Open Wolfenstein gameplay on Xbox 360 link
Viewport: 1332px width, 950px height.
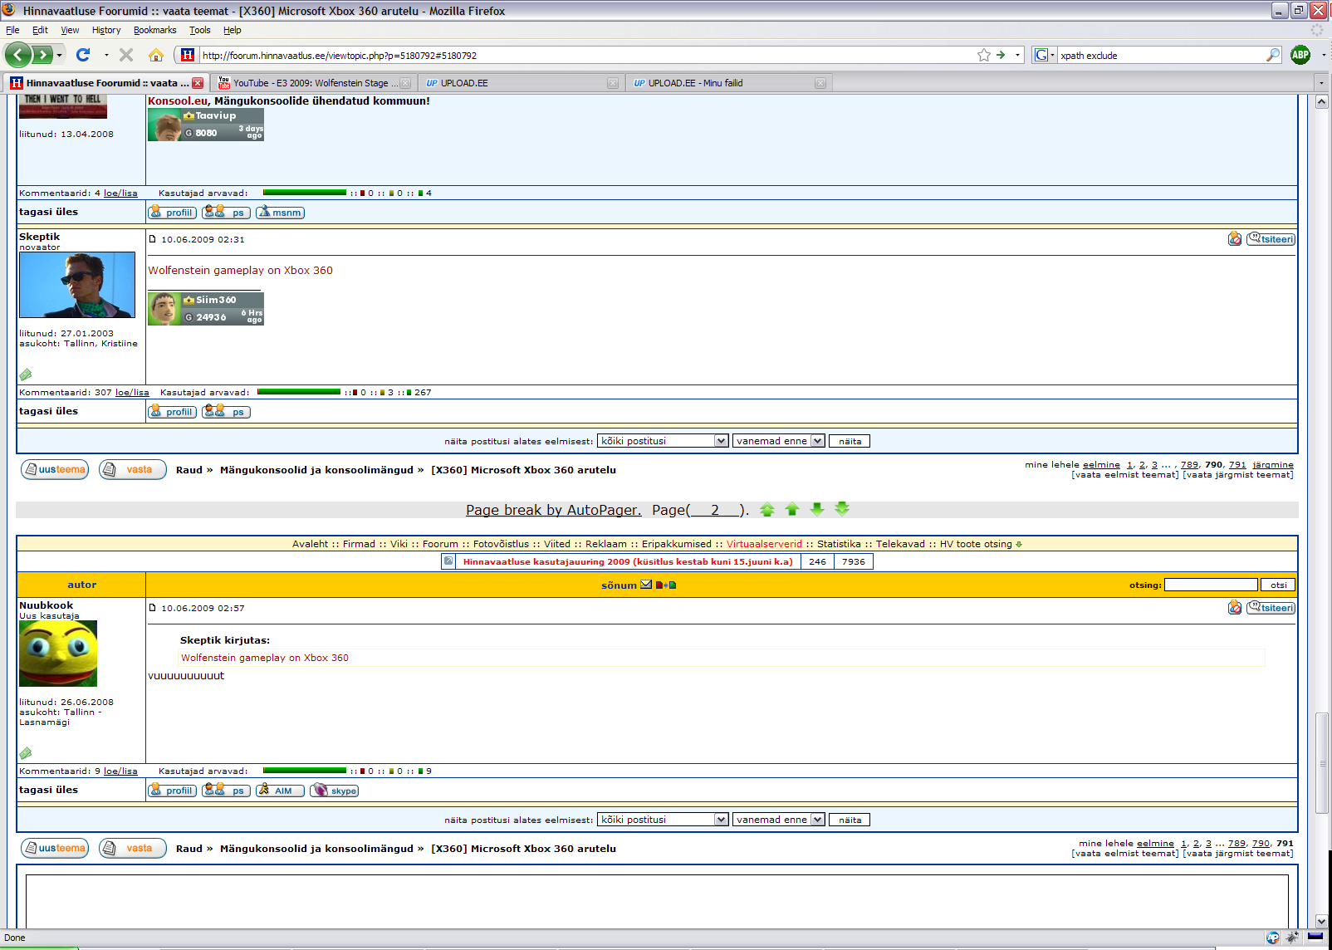click(240, 270)
